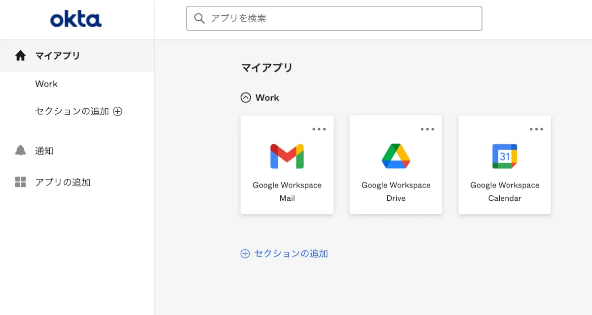Open アプリの追加 in the sidebar
The width and height of the screenshot is (592, 315).
click(63, 182)
